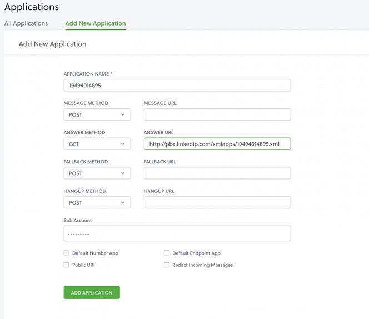Click the Application Name input field
The width and height of the screenshot is (369, 319).
177,85
